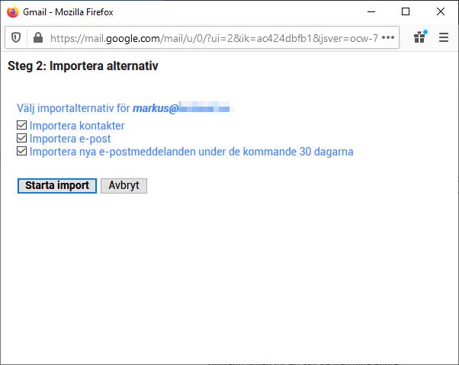Click the Avbryt button
The image size is (459, 365).
coord(124,186)
